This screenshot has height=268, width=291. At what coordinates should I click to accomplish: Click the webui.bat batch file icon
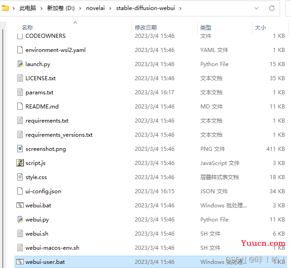(x=20, y=205)
